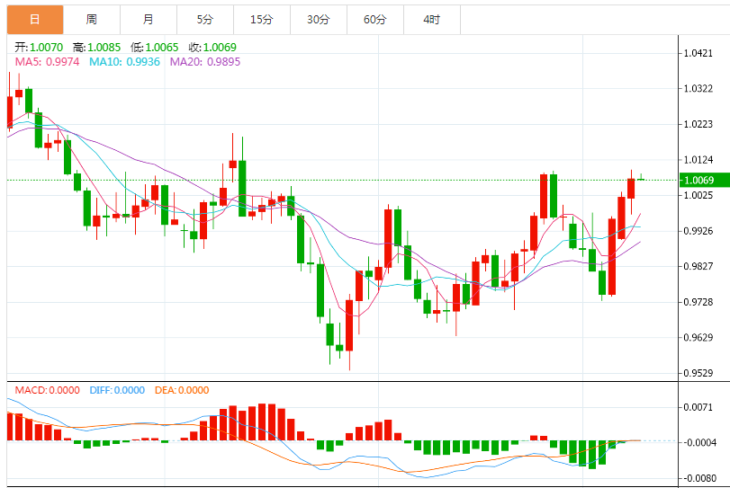This screenshot has height=488, width=730.
Task: Click the MA10: 0.9936 indicator label
Action: tap(124, 62)
